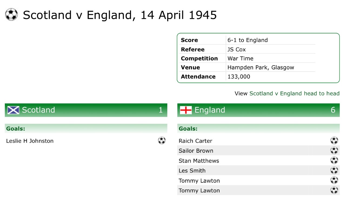The image size is (346, 201).
Task: Click goal ball icon next to Les Smith
Action: tap(334, 171)
